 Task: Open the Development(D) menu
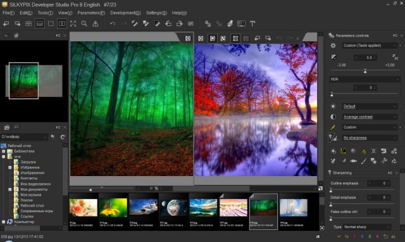[x=125, y=13]
